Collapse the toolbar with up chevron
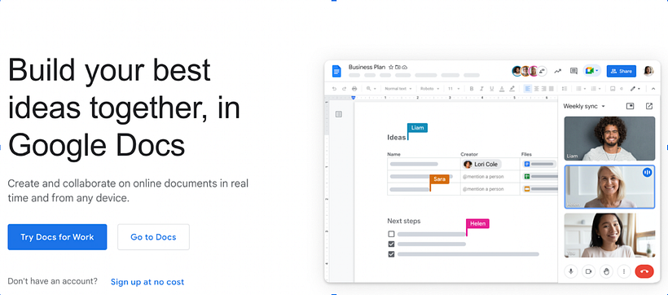 click(653, 89)
